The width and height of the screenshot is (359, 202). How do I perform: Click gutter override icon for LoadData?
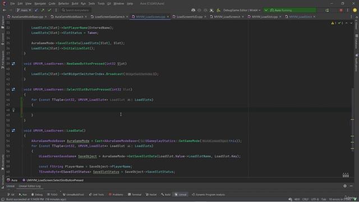13,131
